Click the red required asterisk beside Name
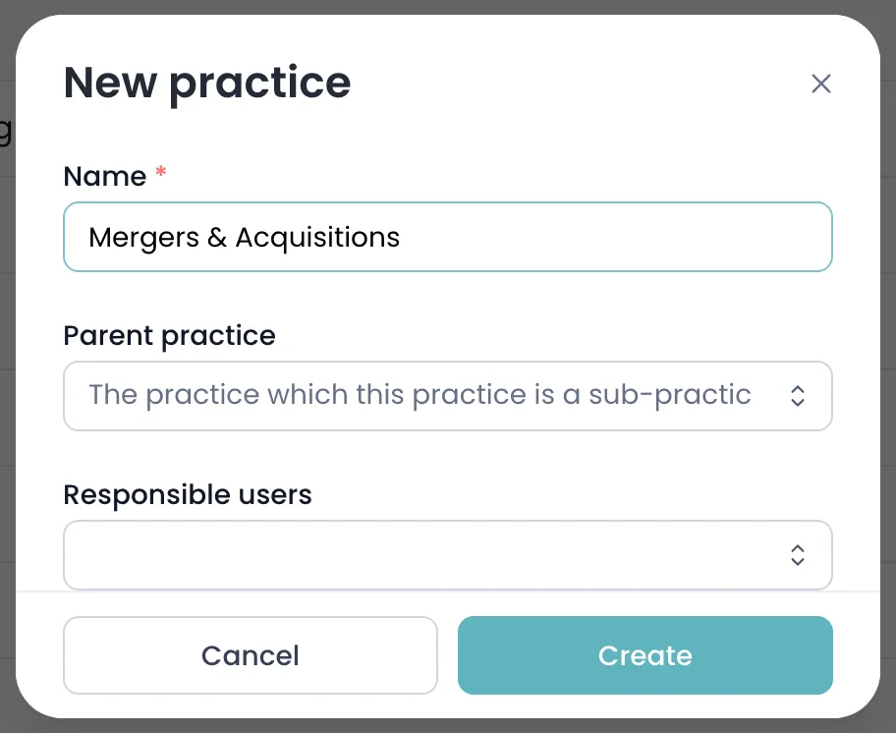 pos(161,171)
